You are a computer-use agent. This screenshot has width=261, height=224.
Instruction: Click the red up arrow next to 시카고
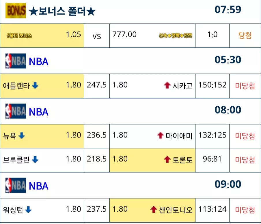pos(167,85)
